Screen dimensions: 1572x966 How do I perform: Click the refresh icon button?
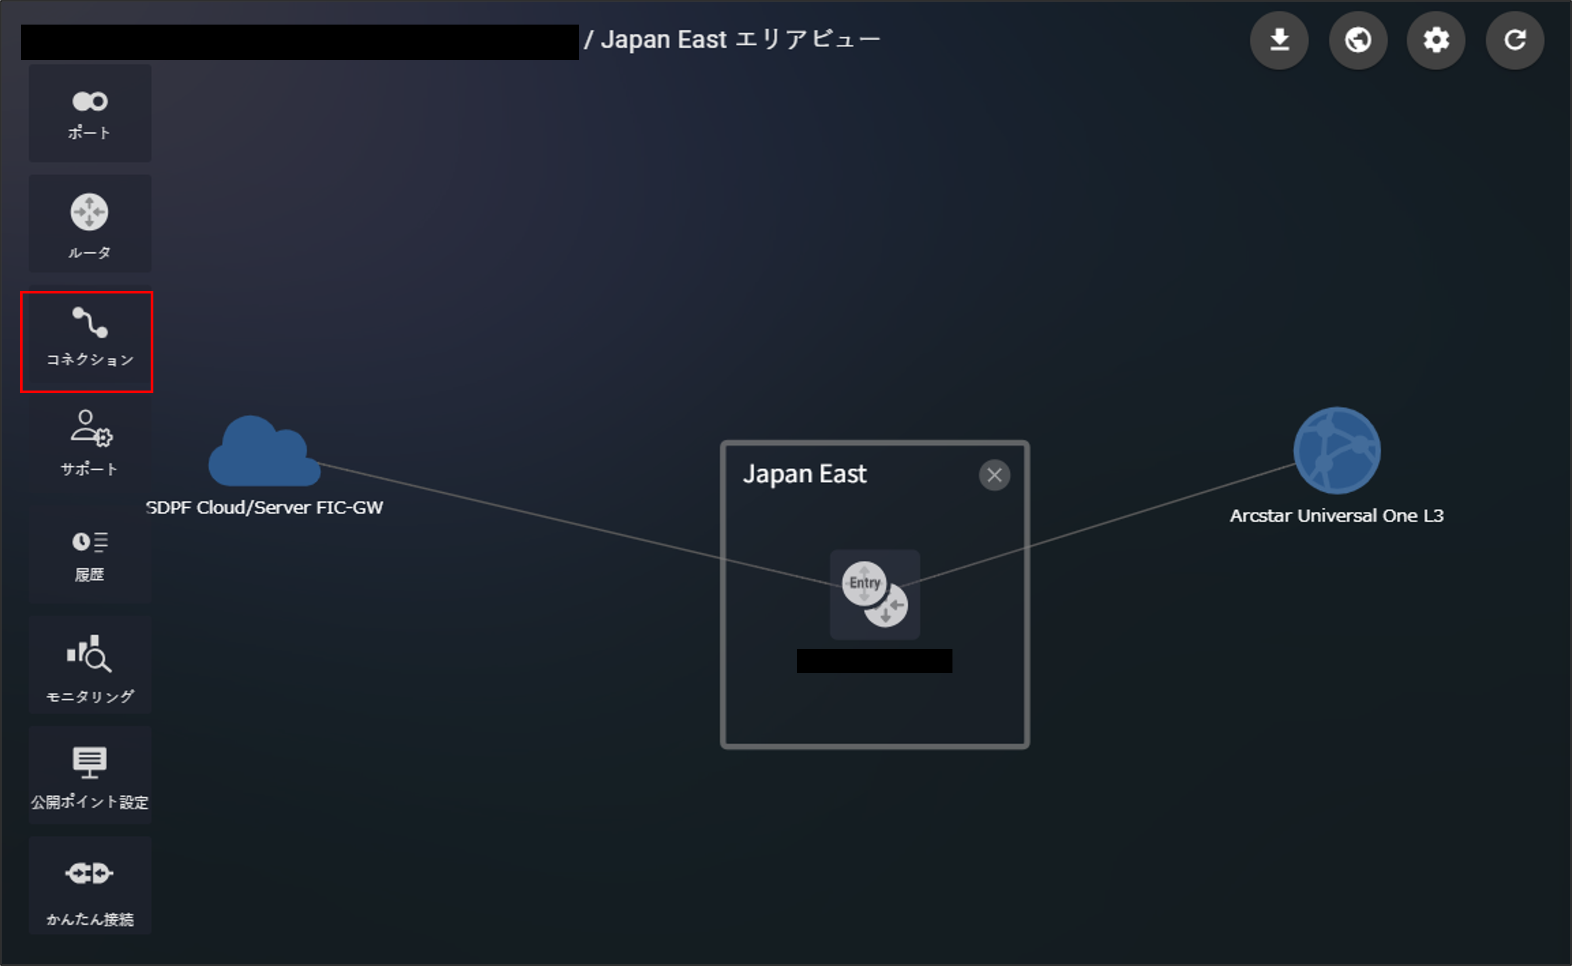click(1515, 40)
